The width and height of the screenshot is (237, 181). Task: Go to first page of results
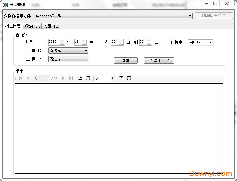tap(20, 78)
